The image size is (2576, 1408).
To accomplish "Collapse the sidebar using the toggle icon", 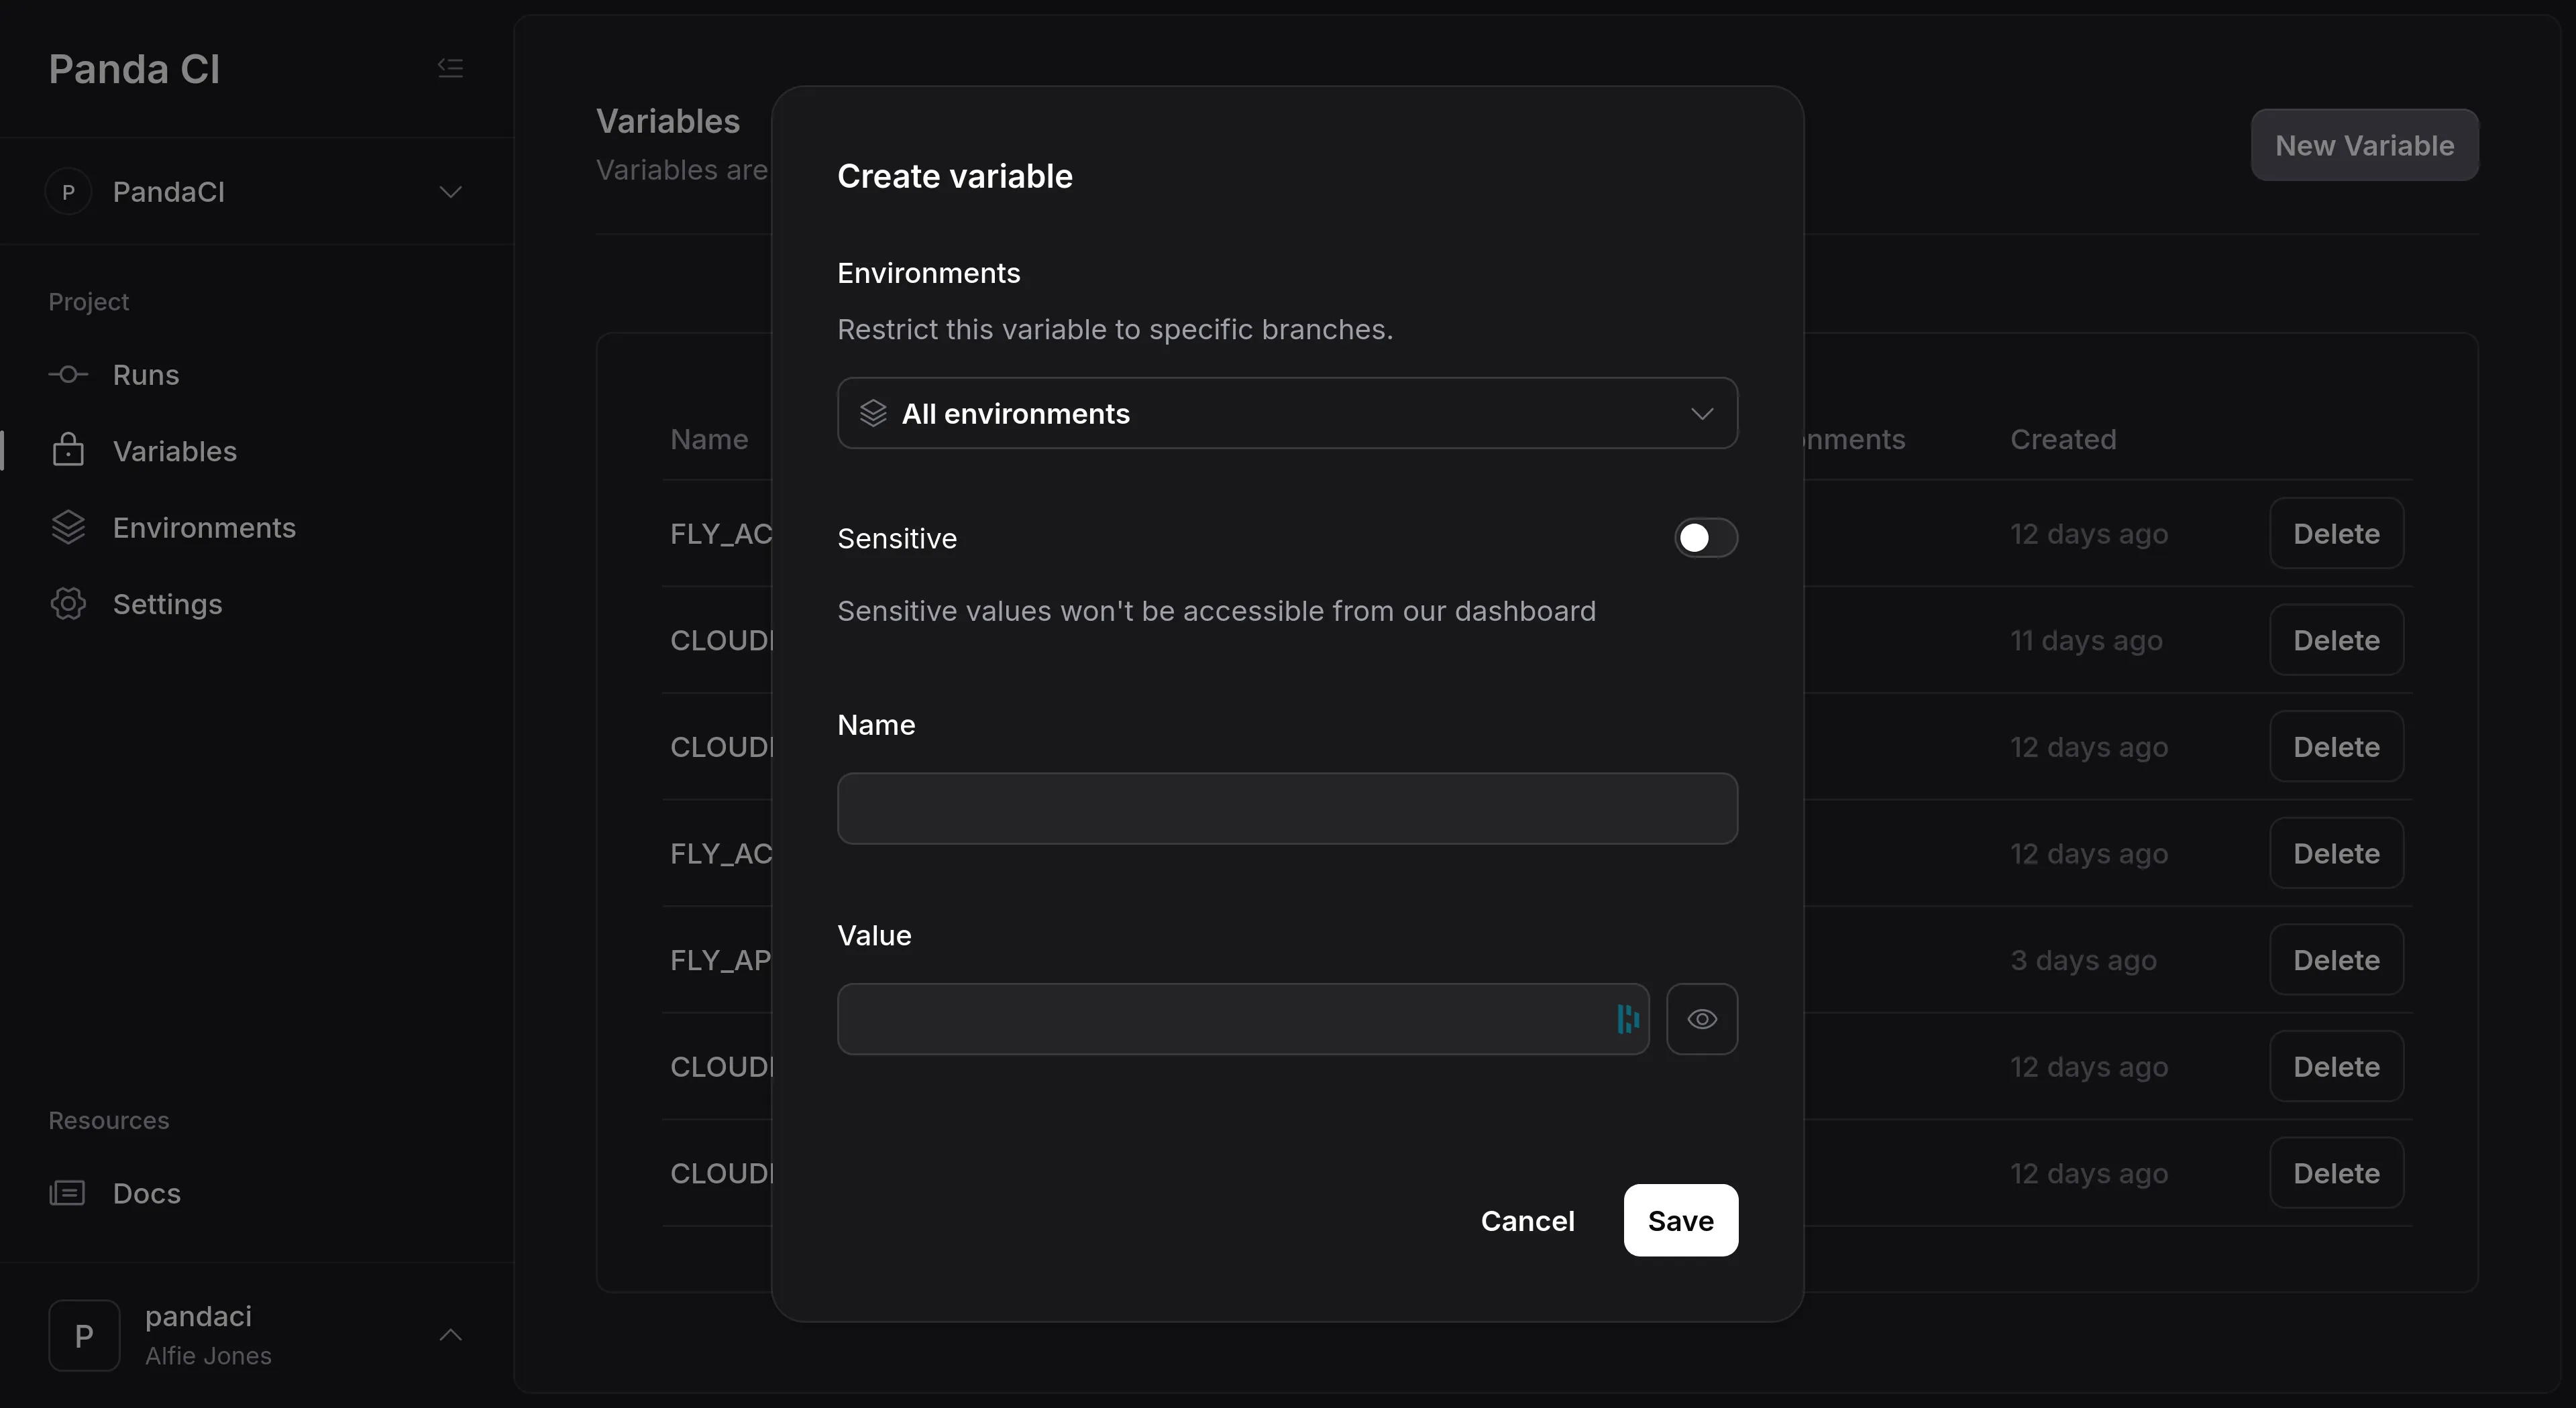I will [x=450, y=68].
